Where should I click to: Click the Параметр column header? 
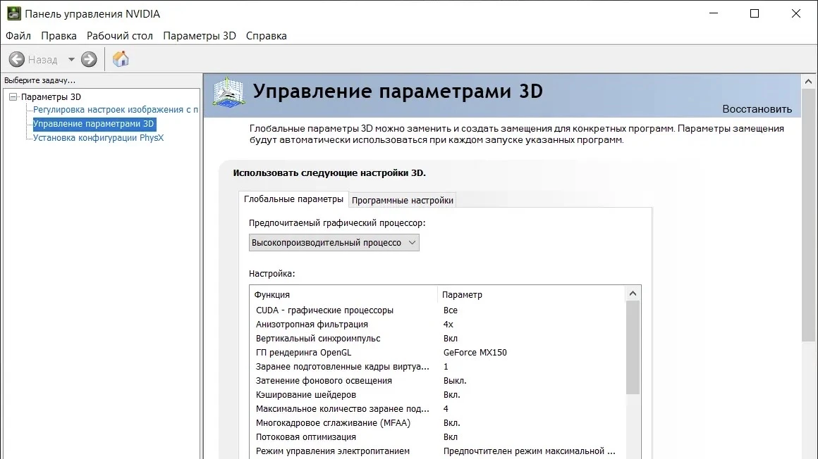pos(531,294)
